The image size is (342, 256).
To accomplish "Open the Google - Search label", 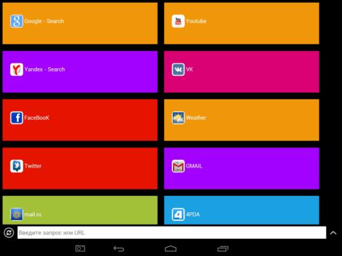I will coord(44,21).
